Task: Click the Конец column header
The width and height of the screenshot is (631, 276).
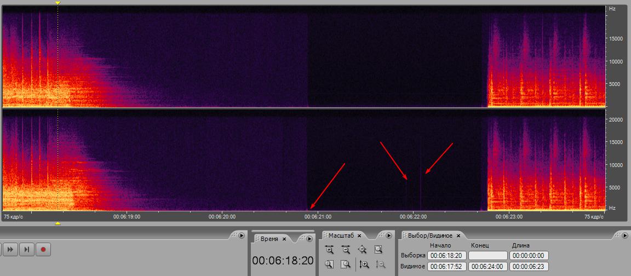Action: [479, 245]
